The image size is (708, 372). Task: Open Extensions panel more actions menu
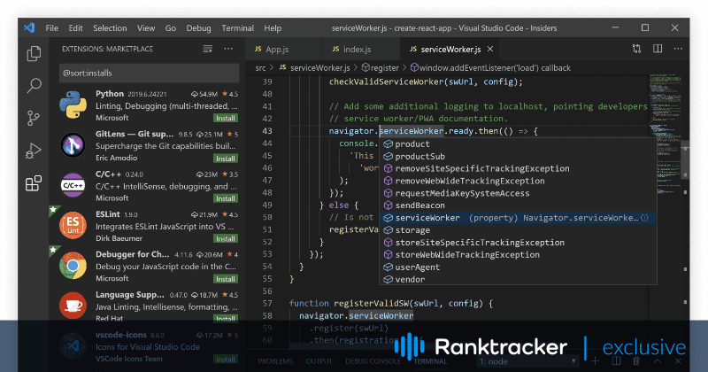[x=228, y=49]
